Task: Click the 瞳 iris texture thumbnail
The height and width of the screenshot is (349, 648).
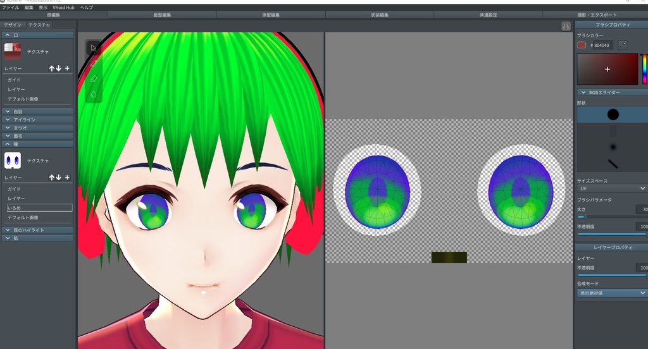Action: pyautogui.click(x=13, y=160)
